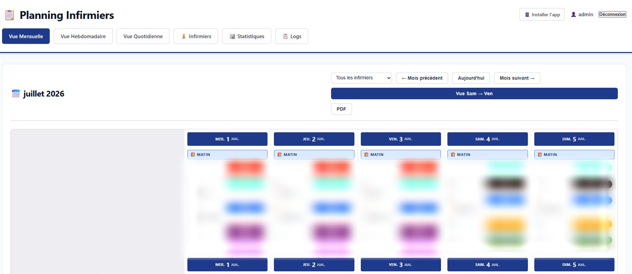Click the bar chart icon in Statistiques tab
The width and height of the screenshot is (632, 274).
(x=232, y=36)
